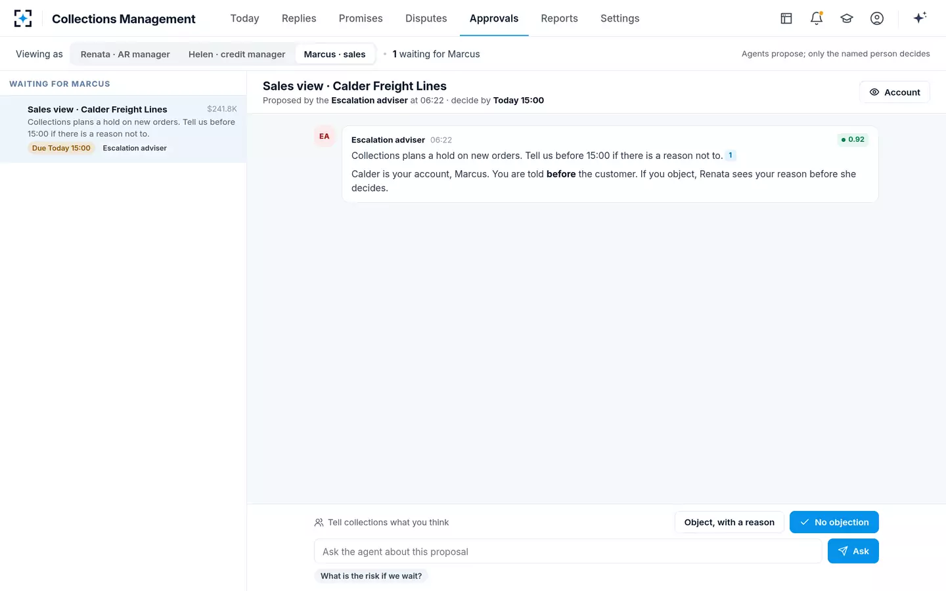Switch to the Promises tab
946x591 pixels.
click(361, 18)
